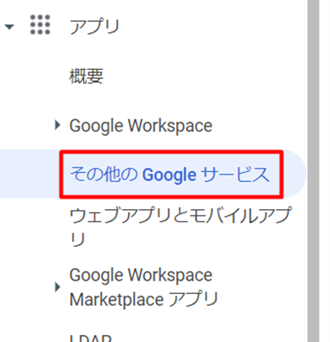The width and height of the screenshot is (330, 342).
Task: Click the triangle icon beside Marketplace アプリ
Action: tap(57, 287)
